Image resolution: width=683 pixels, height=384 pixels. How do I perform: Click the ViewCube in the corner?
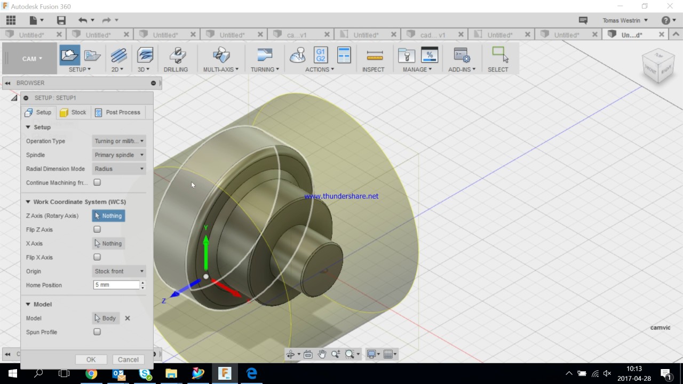pyautogui.click(x=658, y=66)
